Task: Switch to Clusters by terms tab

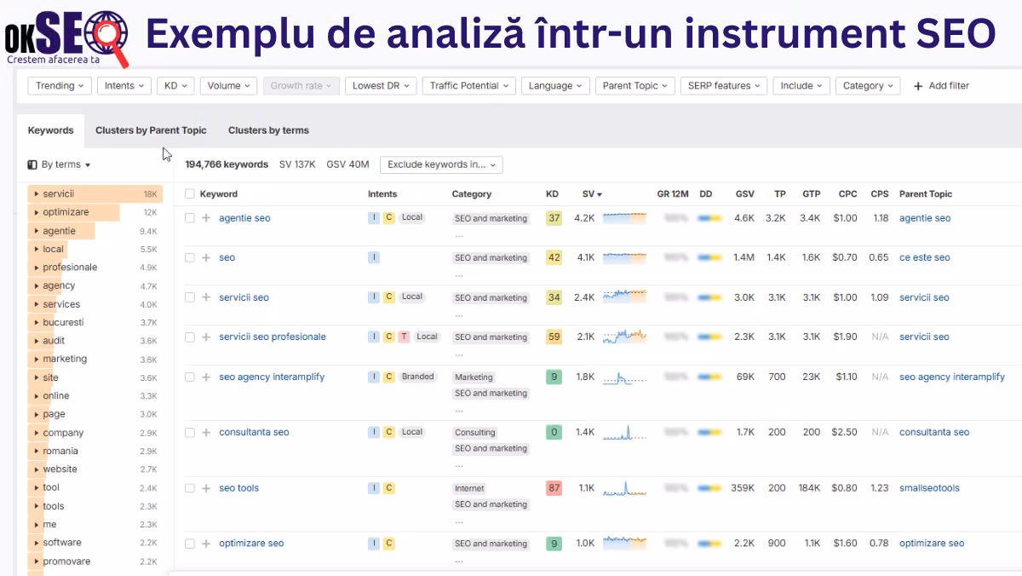Action: (268, 131)
